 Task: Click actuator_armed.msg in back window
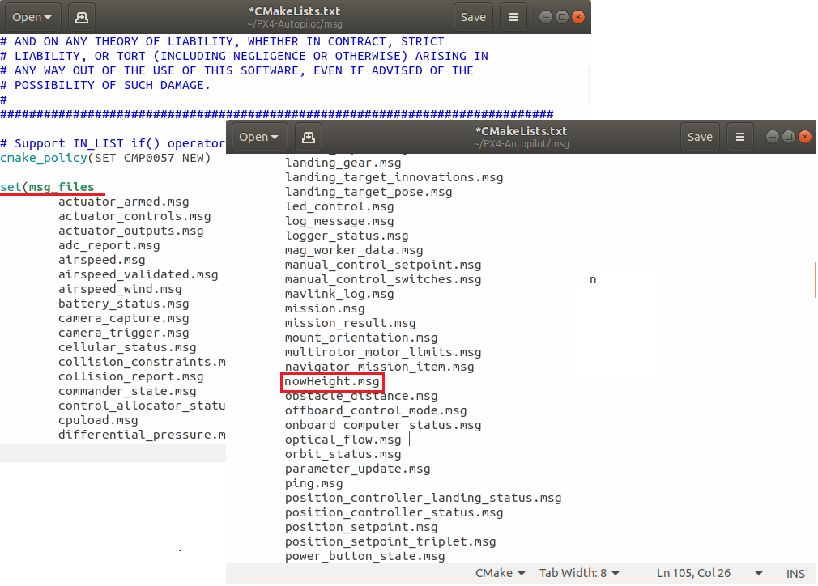click(x=124, y=202)
